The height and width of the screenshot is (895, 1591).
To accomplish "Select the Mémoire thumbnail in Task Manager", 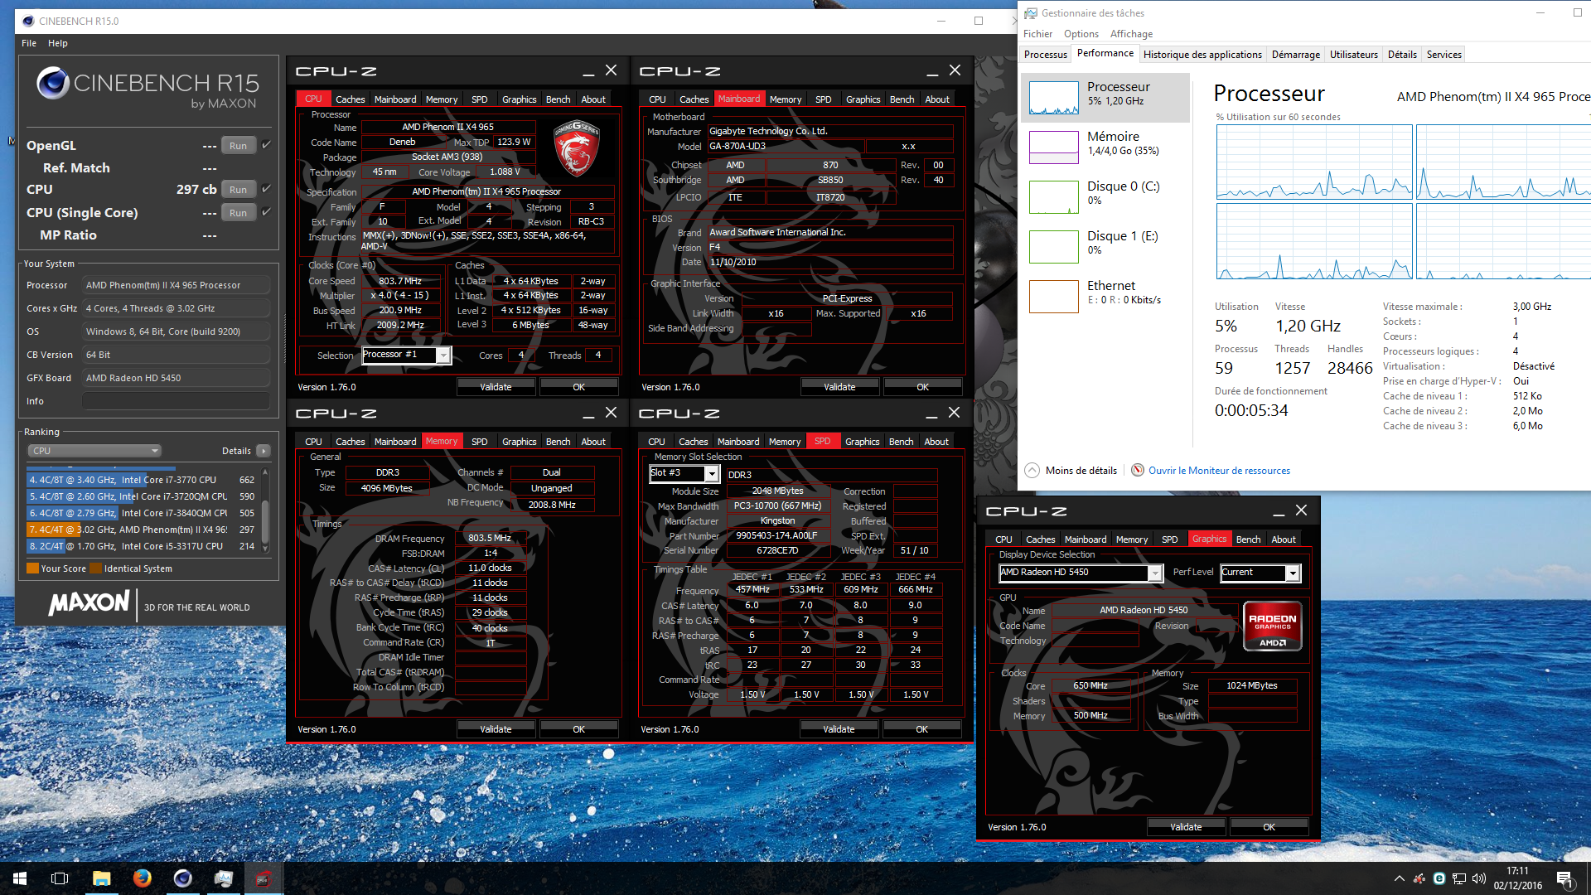I will click(x=1053, y=148).
